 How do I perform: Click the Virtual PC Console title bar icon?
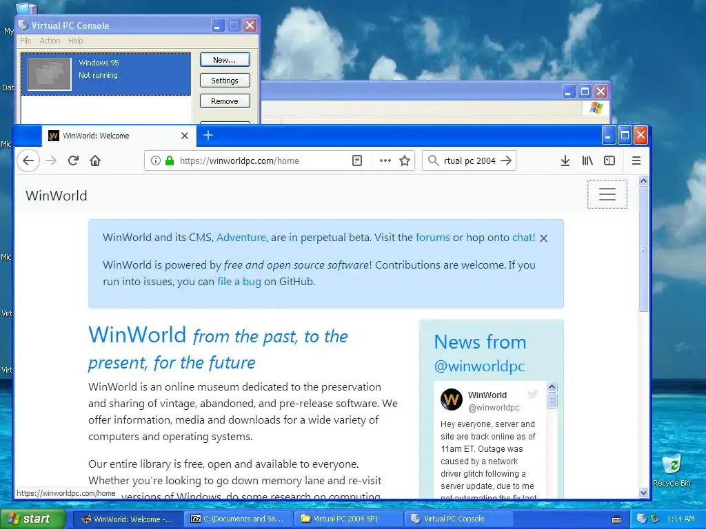tap(23, 25)
